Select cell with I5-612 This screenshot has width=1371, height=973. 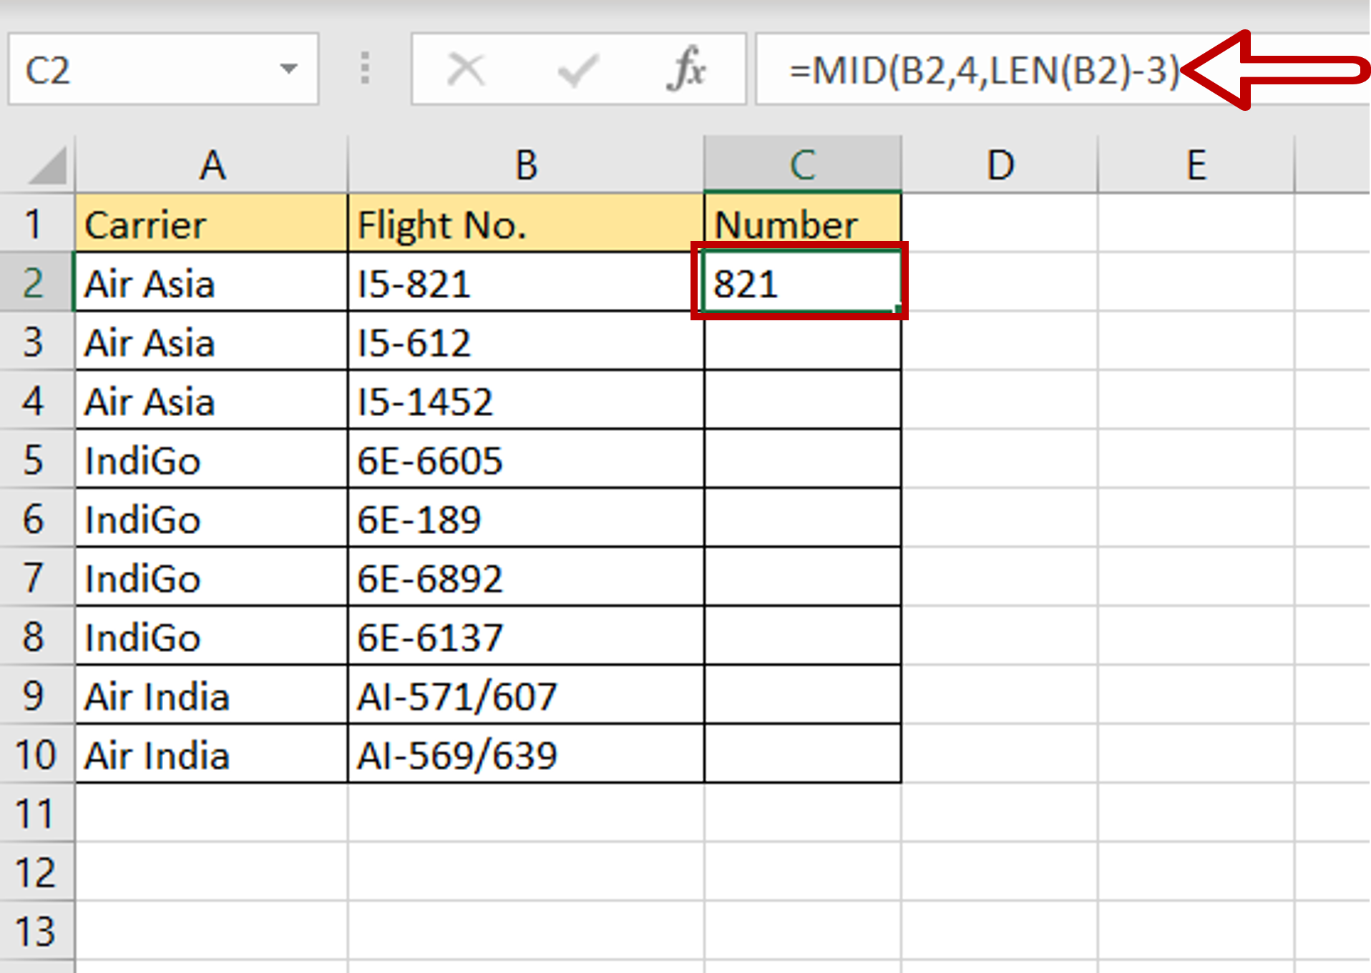click(x=526, y=341)
